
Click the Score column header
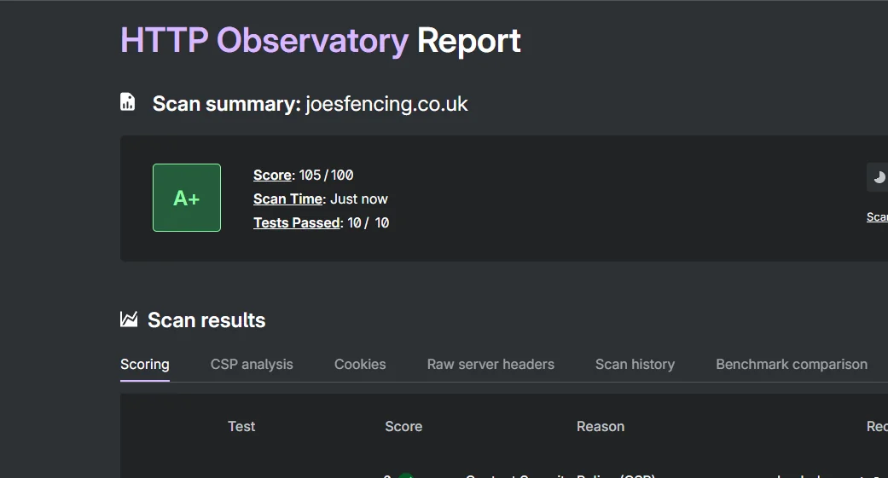pyautogui.click(x=403, y=427)
